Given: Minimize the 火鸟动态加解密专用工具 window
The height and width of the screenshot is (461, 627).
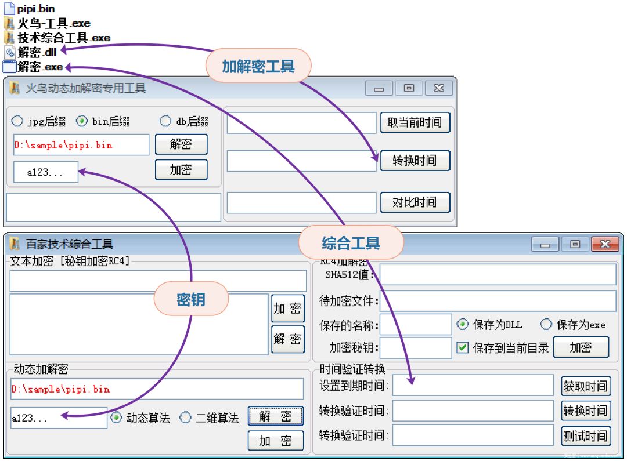Looking at the screenshot, I should tap(379, 88).
